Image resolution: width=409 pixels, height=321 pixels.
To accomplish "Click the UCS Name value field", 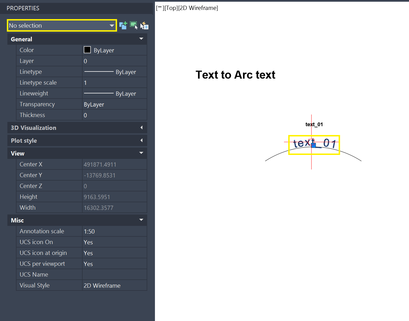I will 114,275.
